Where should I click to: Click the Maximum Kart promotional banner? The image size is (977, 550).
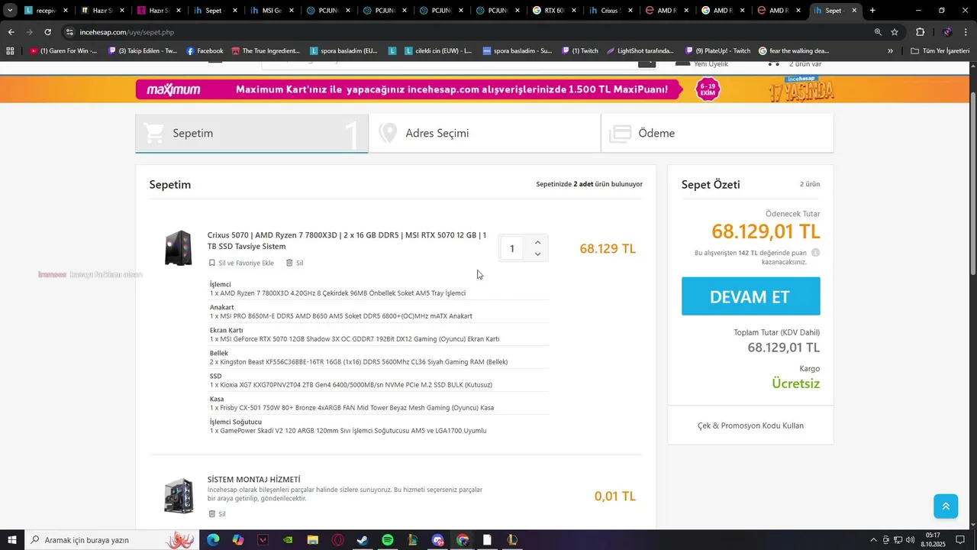point(485,89)
